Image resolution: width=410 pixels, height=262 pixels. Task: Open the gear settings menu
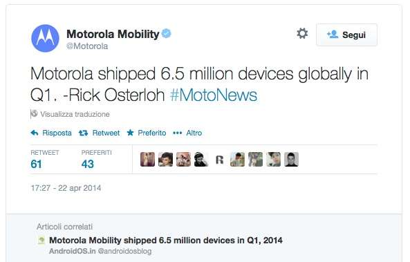[x=302, y=33]
